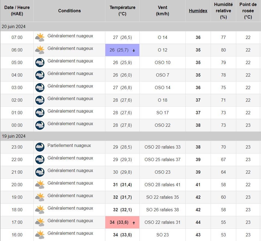This screenshot has height=241, width=261.
Task: Click the Température (°C) column header
Action: (x=122, y=11)
